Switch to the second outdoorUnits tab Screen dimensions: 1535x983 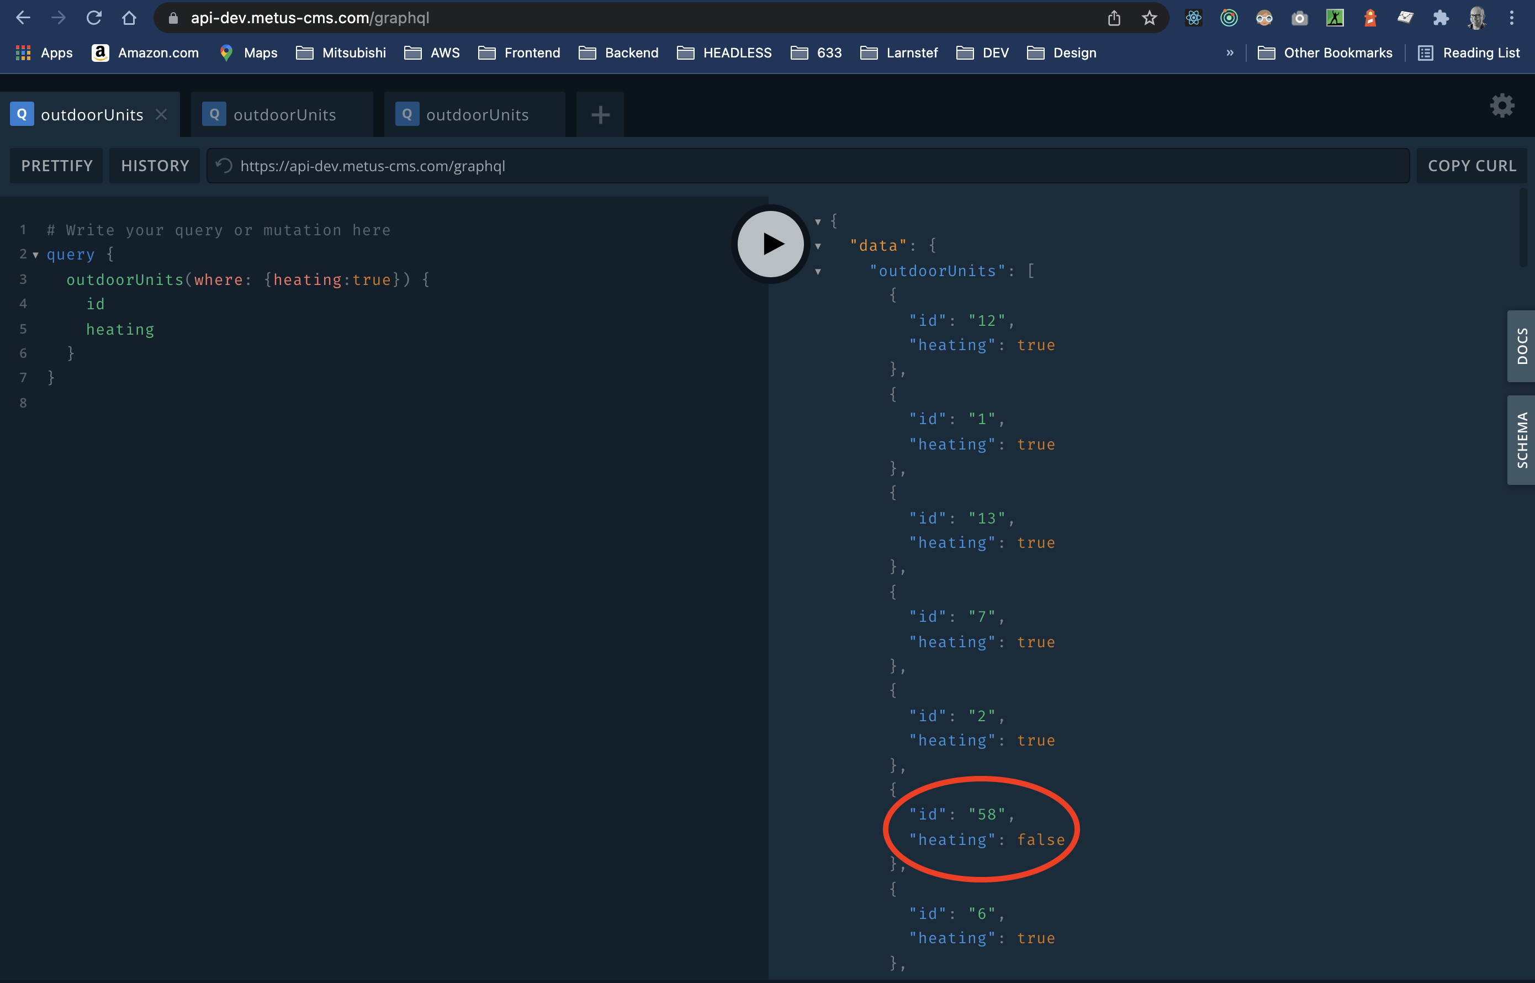[285, 114]
